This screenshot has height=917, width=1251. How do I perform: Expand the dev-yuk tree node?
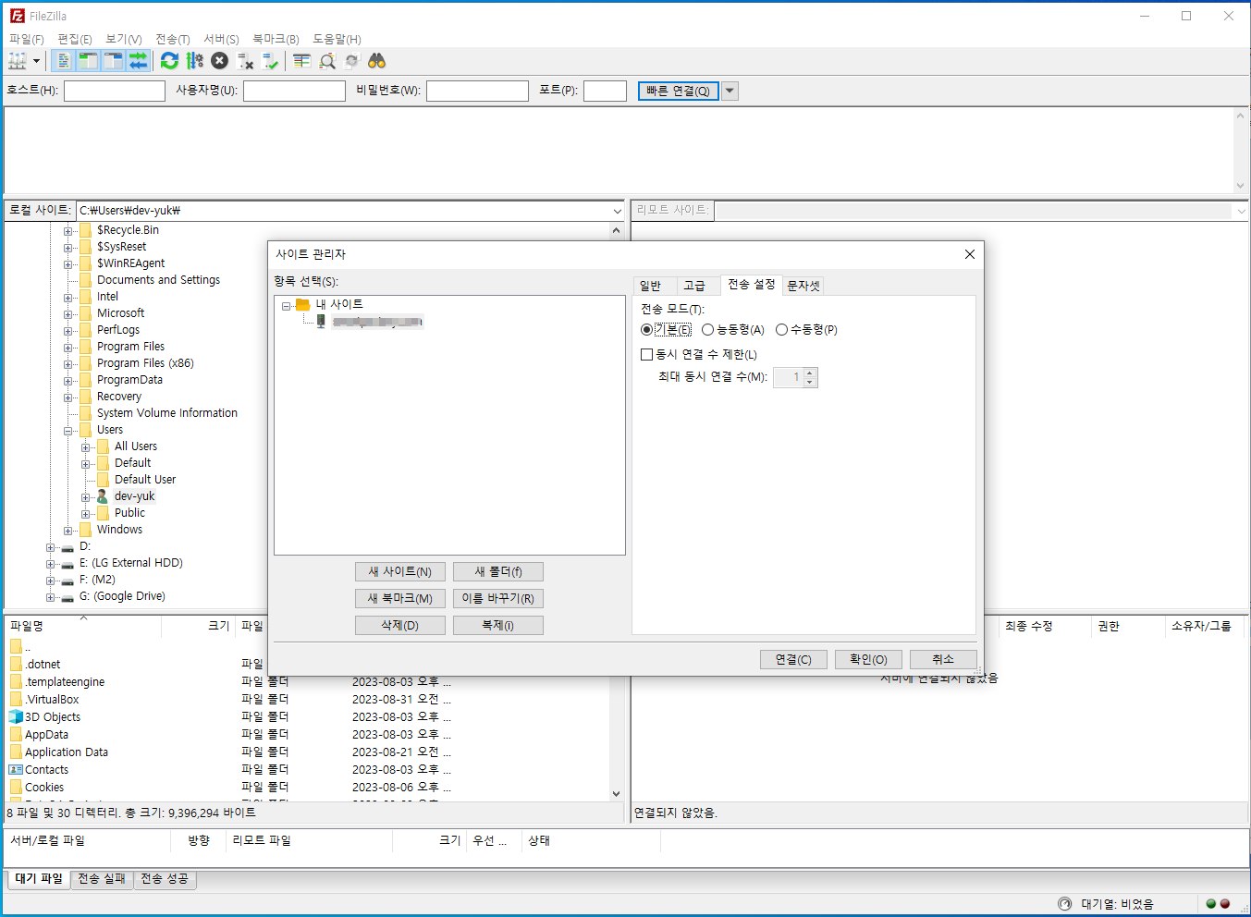tap(86, 497)
